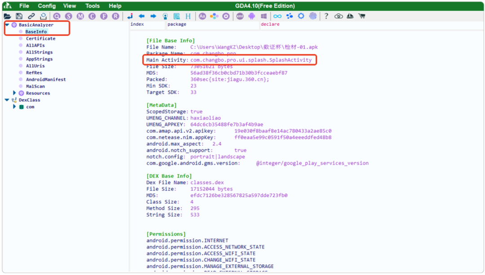Go back with the left arrow

click(x=141, y=16)
